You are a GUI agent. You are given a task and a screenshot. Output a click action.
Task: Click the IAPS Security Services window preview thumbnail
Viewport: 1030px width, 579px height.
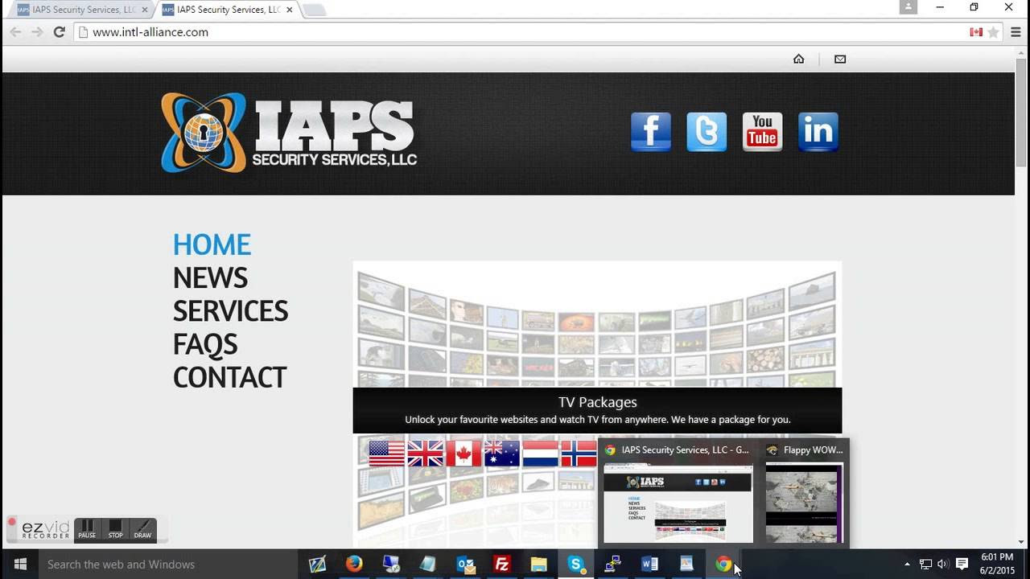coord(678,503)
